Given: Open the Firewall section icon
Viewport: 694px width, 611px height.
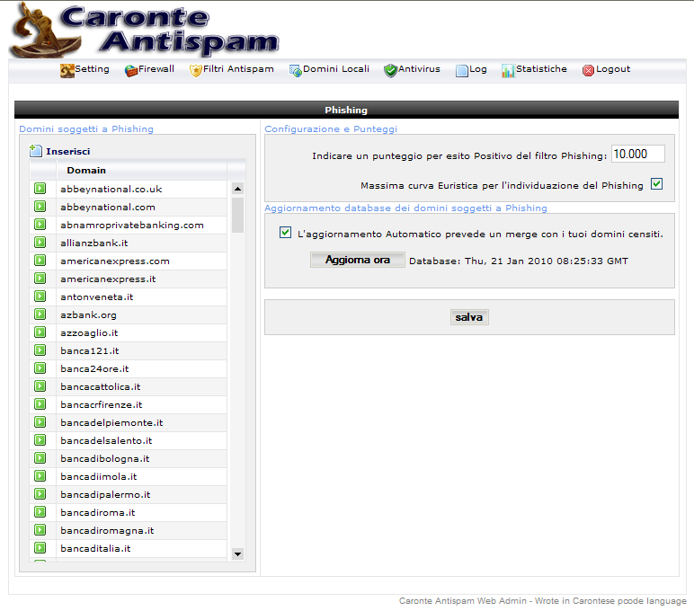Looking at the screenshot, I should tap(131, 70).
